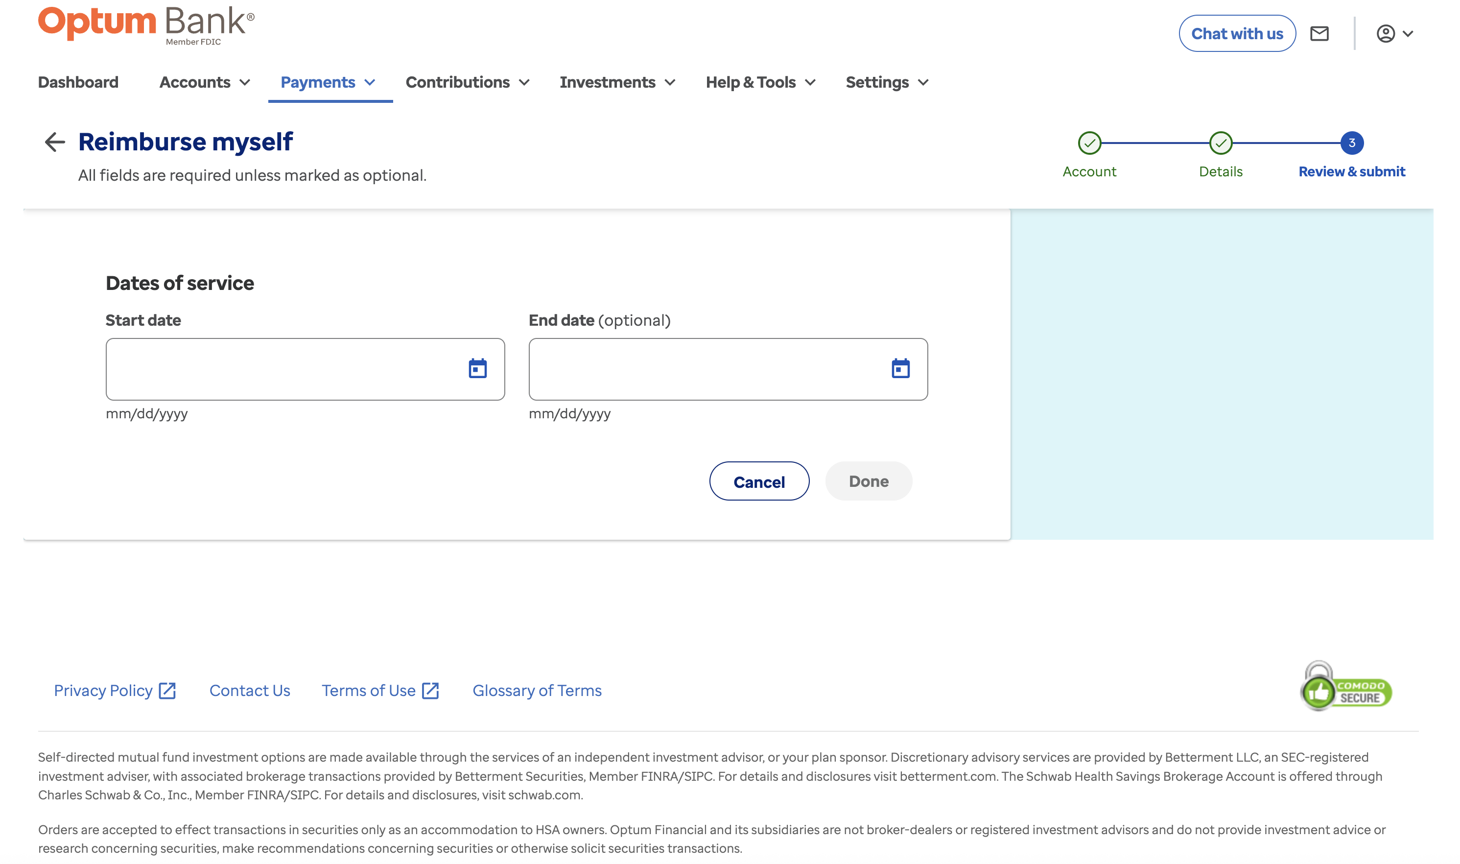Go to completed Details step circle
Image resolution: width=1460 pixels, height=864 pixels.
point(1220,143)
